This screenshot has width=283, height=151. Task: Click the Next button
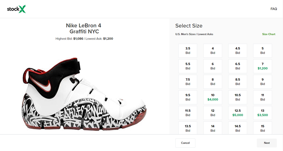coord(267,143)
